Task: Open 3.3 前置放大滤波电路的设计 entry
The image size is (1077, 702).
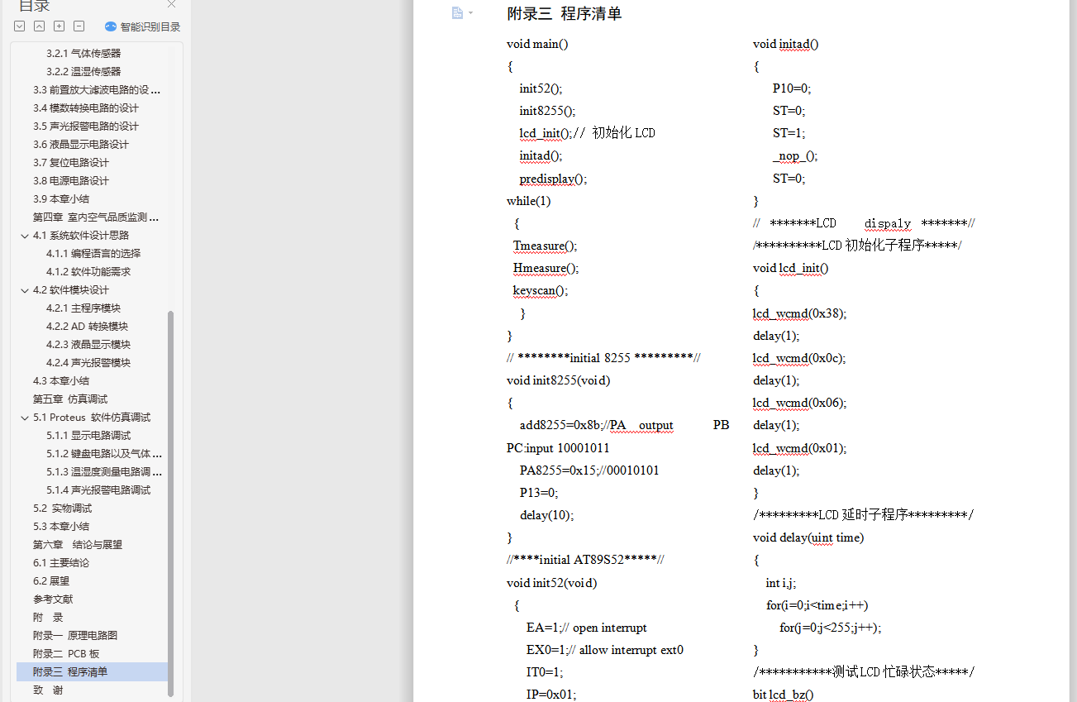Action: (x=97, y=90)
